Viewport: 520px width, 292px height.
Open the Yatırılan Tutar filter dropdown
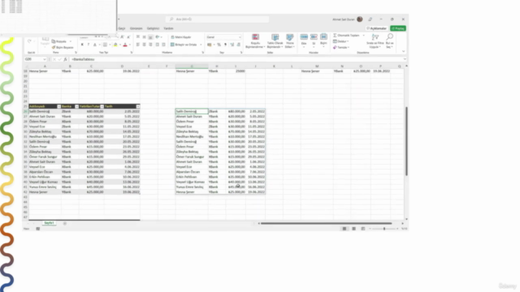point(102,106)
